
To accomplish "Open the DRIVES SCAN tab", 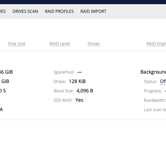I will (25, 11).
